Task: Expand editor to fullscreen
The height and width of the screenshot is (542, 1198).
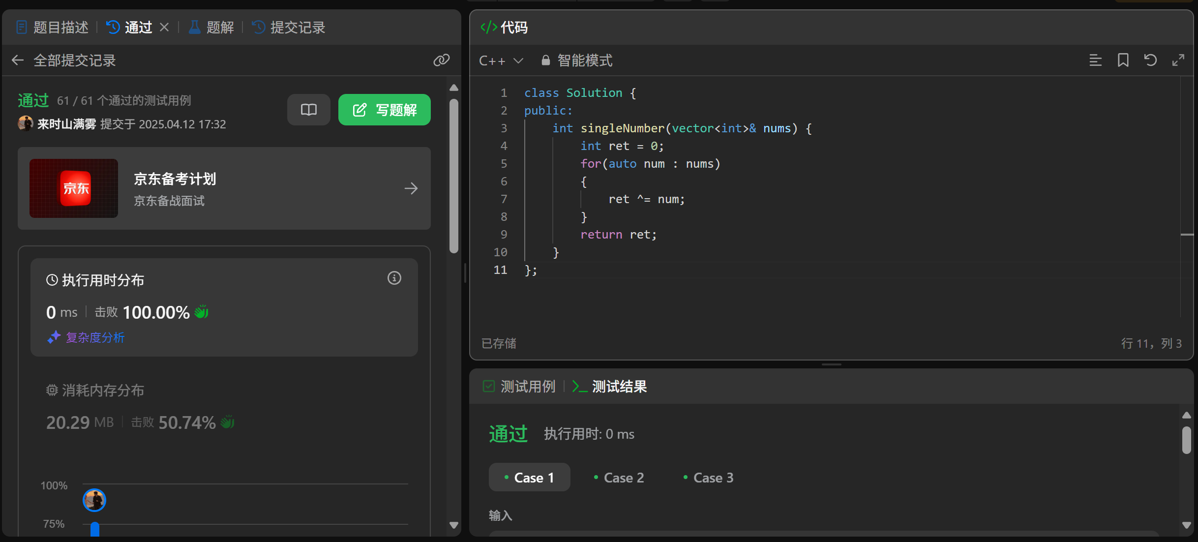Action: 1178,60
